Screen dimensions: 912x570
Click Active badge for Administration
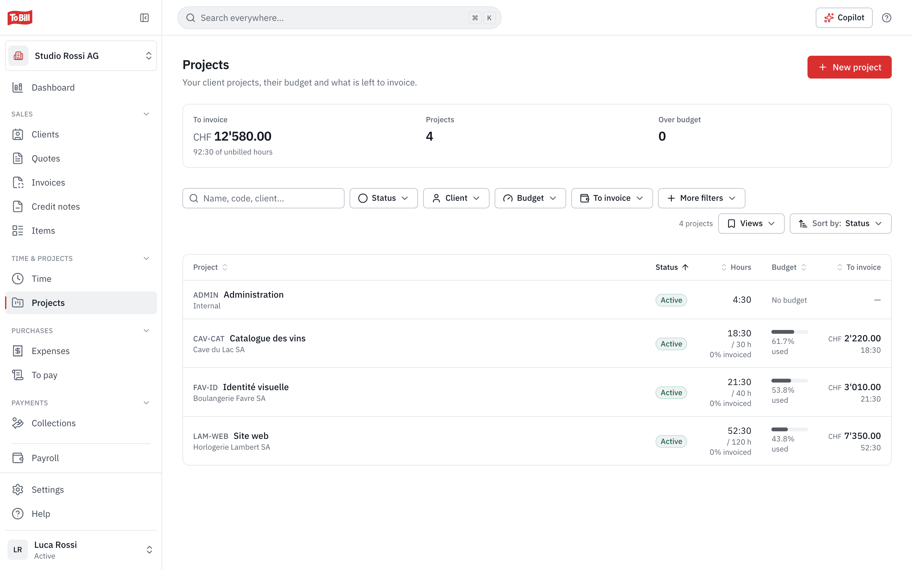pos(671,300)
